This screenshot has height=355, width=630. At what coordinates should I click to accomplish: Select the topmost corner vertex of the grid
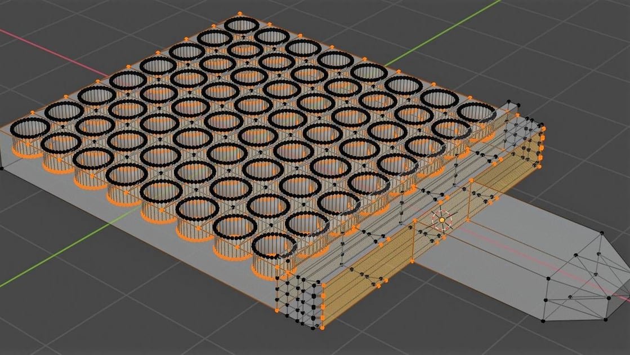(239, 11)
